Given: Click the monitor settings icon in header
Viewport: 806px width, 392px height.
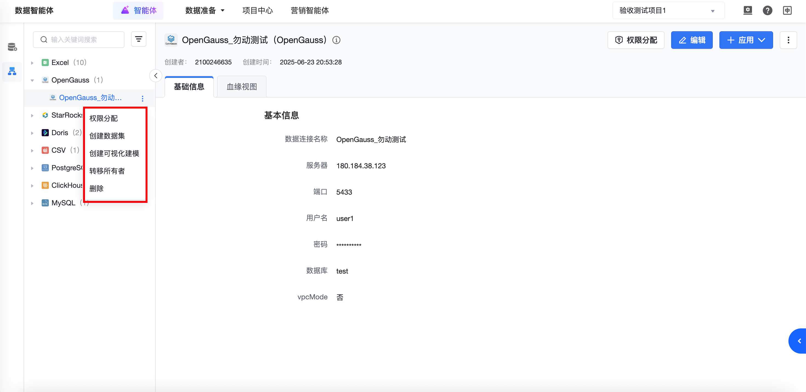Looking at the screenshot, I should [x=748, y=10].
